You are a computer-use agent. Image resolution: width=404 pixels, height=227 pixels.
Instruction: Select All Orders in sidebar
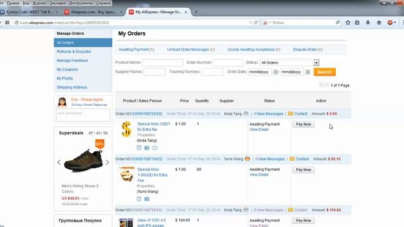83,43
